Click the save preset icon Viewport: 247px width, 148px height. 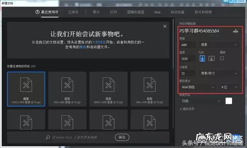pos(235,31)
